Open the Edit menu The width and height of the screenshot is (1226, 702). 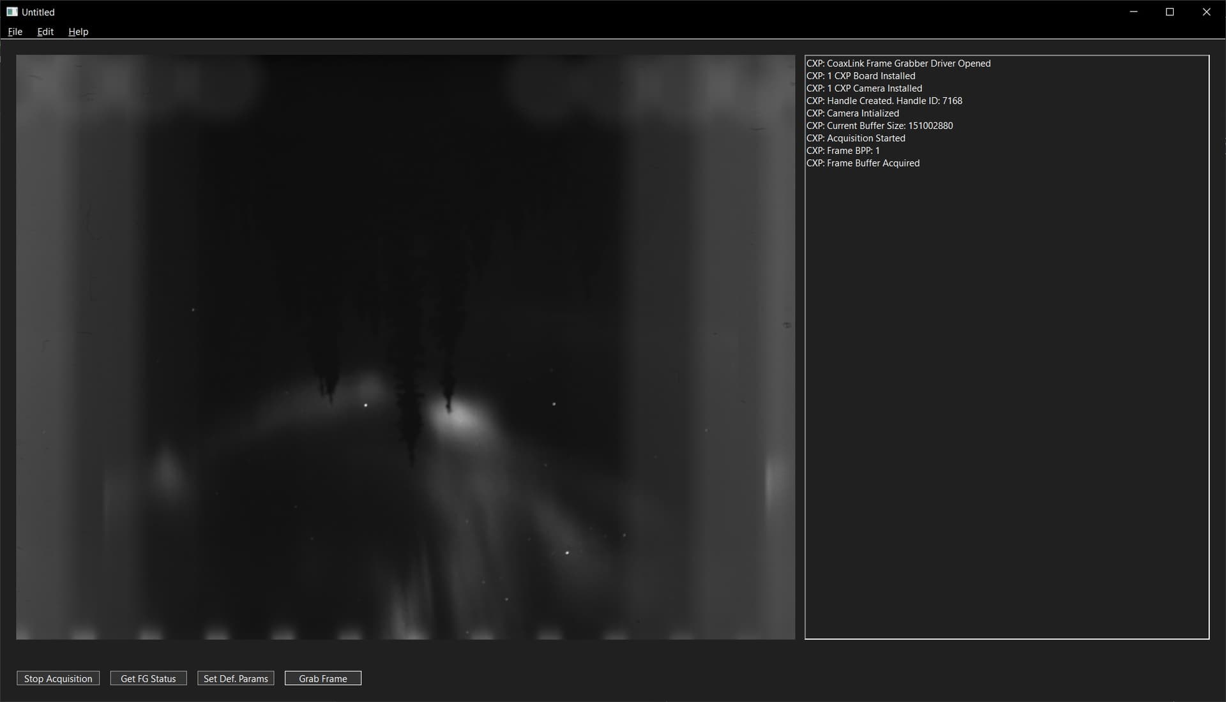[45, 31]
